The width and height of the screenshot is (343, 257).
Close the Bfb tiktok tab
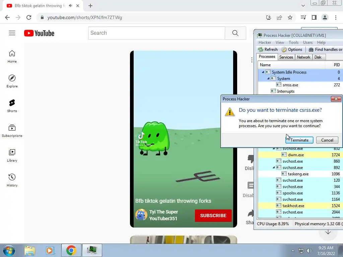pyautogui.click(x=78, y=6)
